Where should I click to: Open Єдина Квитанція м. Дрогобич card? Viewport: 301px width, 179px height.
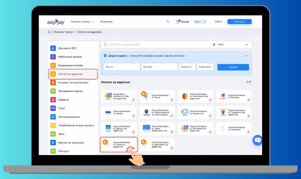157,145
